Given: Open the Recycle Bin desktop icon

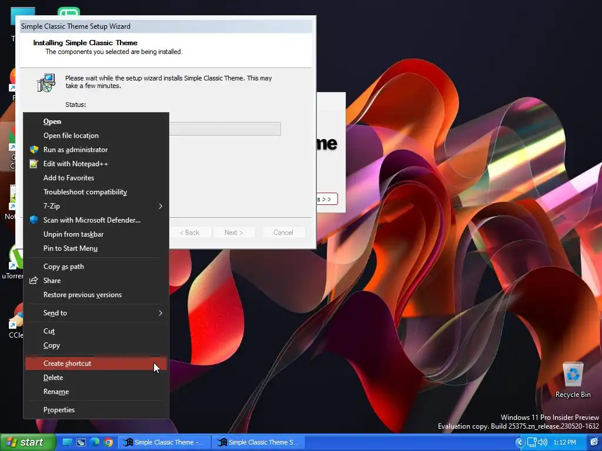Looking at the screenshot, I should click(573, 380).
